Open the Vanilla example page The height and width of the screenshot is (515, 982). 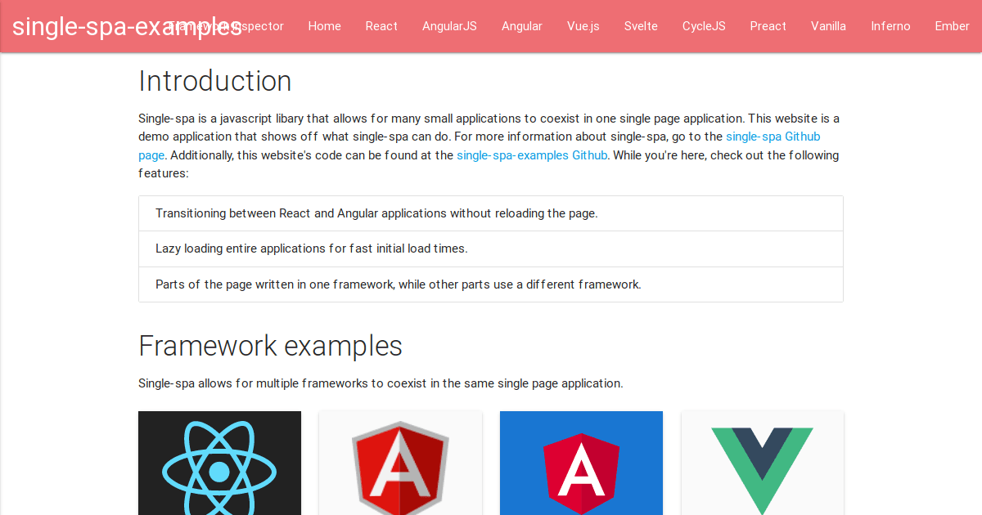coord(828,26)
